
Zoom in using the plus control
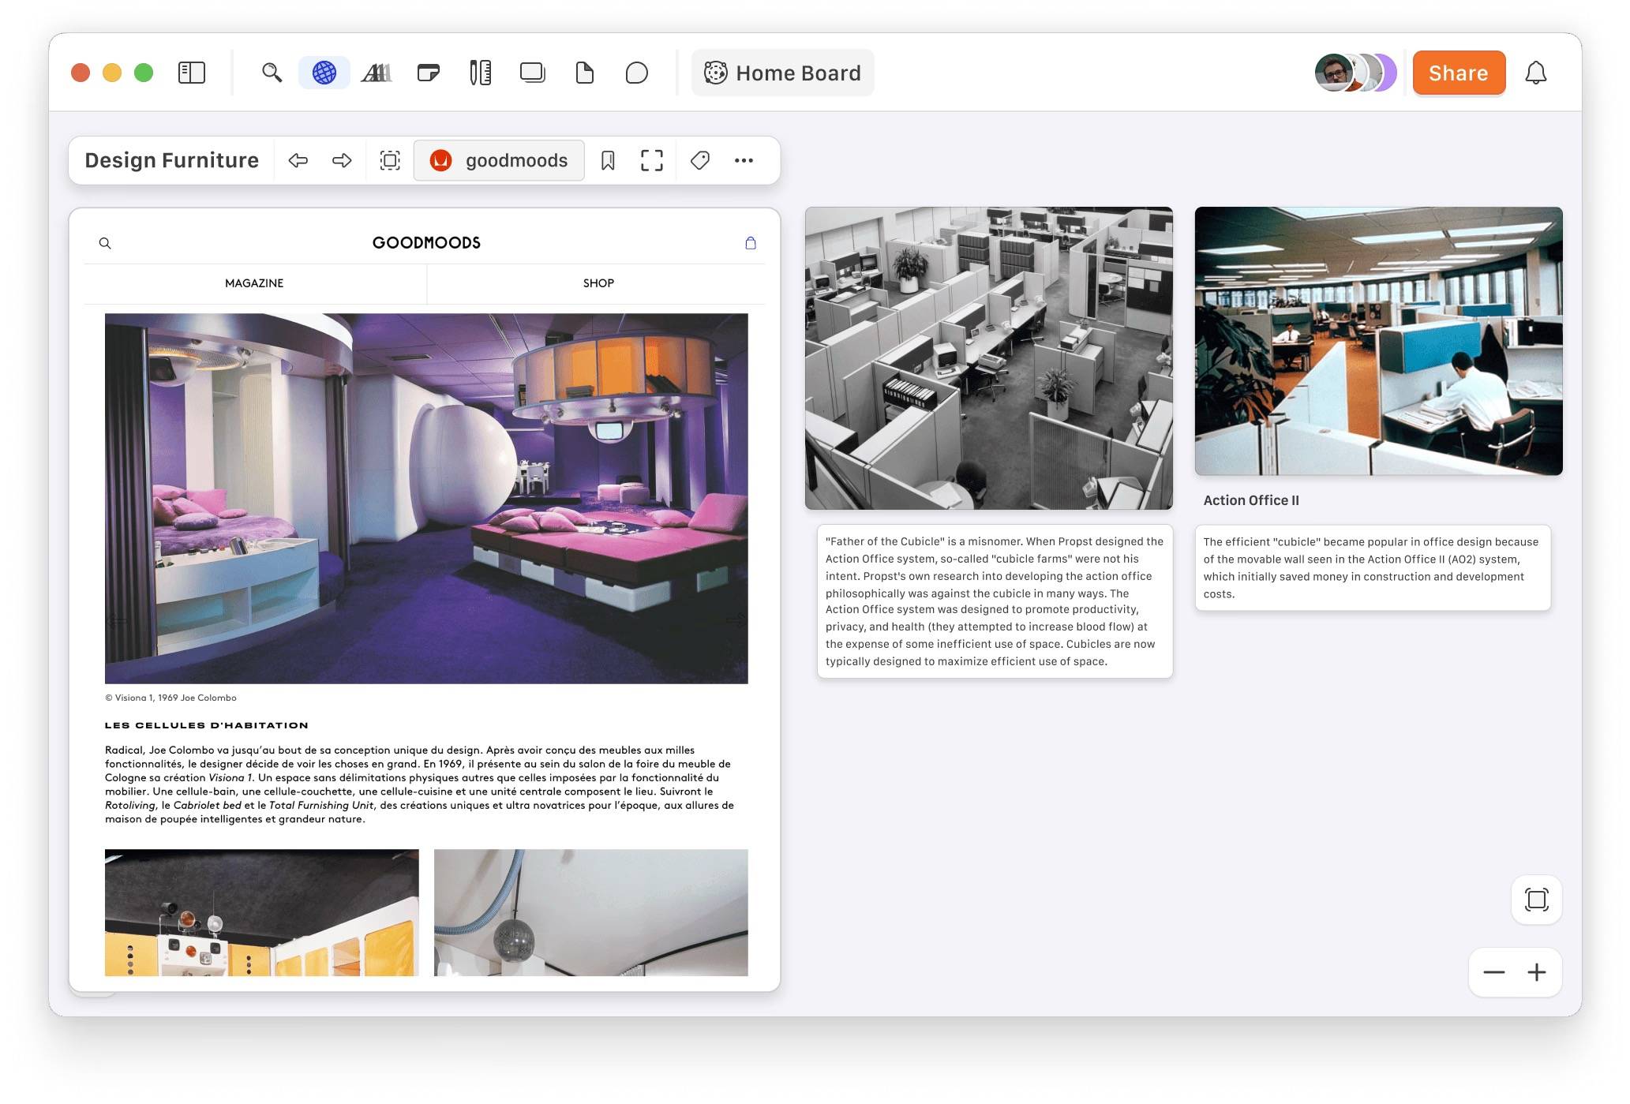pos(1536,972)
